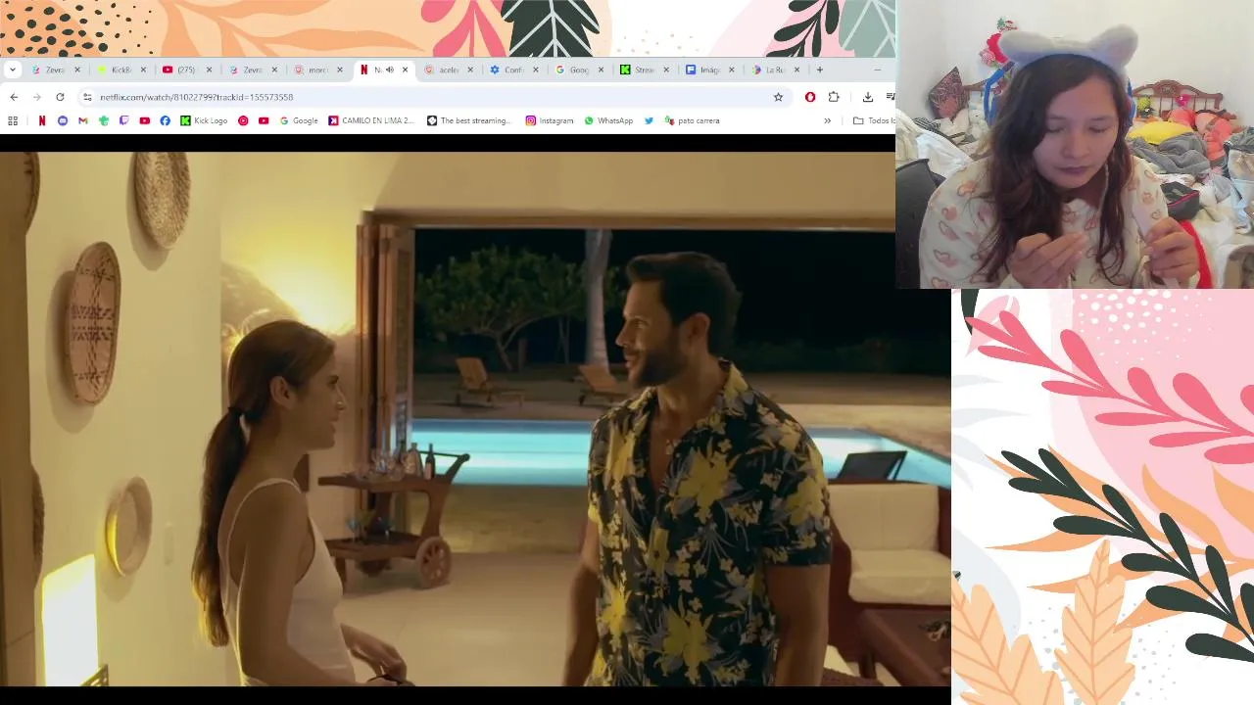Screen dimensions: 1254x705
Task: Open the red Opera-style extension icon
Action: pos(810,97)
